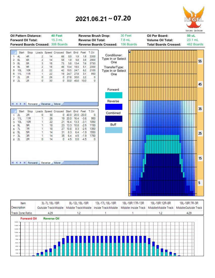This screenshot has height=278, width=215.
Task: Click the green 'Reverse Oil' chart legend label
Action: click(51, 218)
